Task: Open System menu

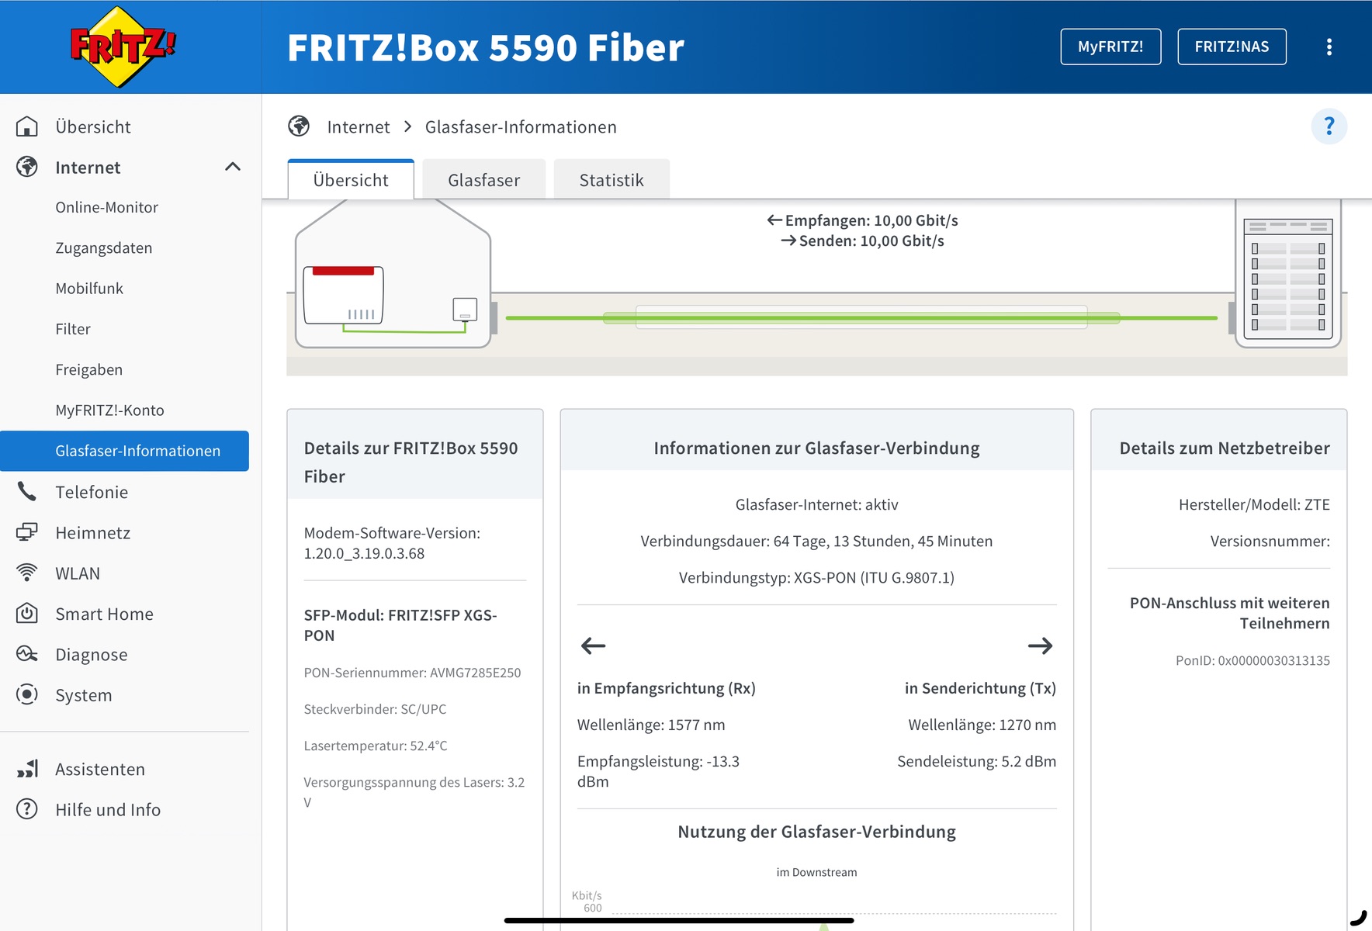Action: pos(84,695)
